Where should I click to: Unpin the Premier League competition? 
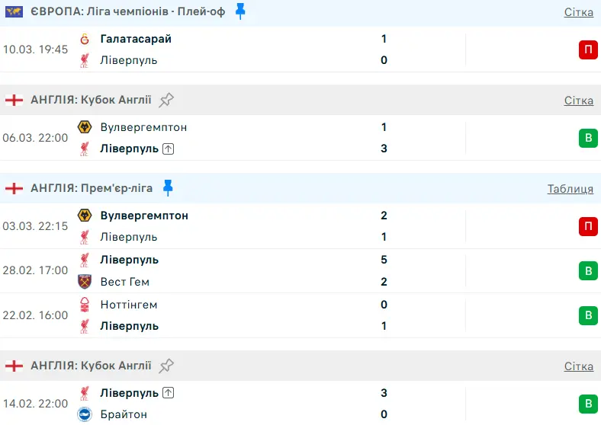click(168, 188)
